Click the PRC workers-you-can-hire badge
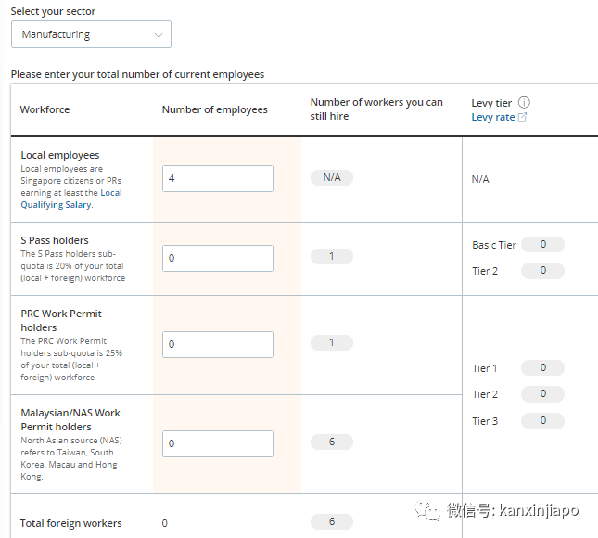The height and width of the screenshot is (538, 598). pos(332,342)
